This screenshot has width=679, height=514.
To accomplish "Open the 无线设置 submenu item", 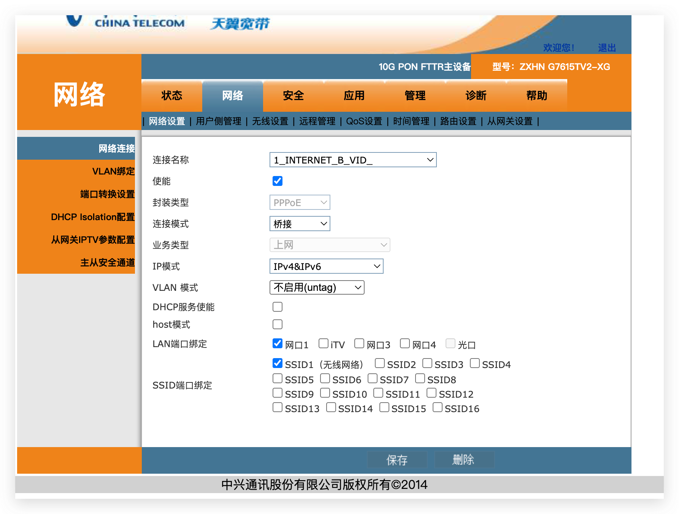I will point(270,121).
